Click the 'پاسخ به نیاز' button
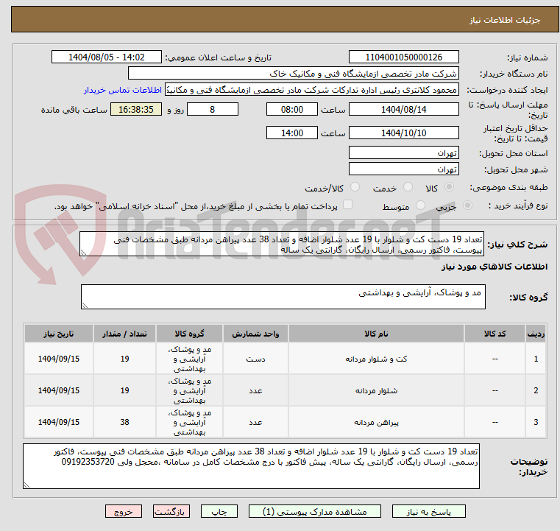Screen dimensions: 560x531 coord(429,510)
